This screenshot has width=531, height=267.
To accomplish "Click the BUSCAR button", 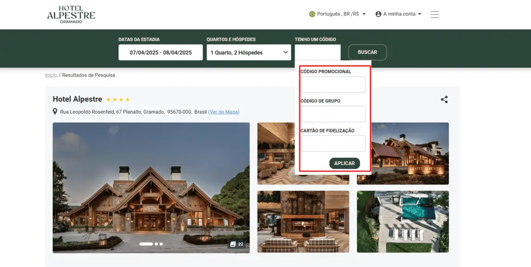I will (367, 52).
